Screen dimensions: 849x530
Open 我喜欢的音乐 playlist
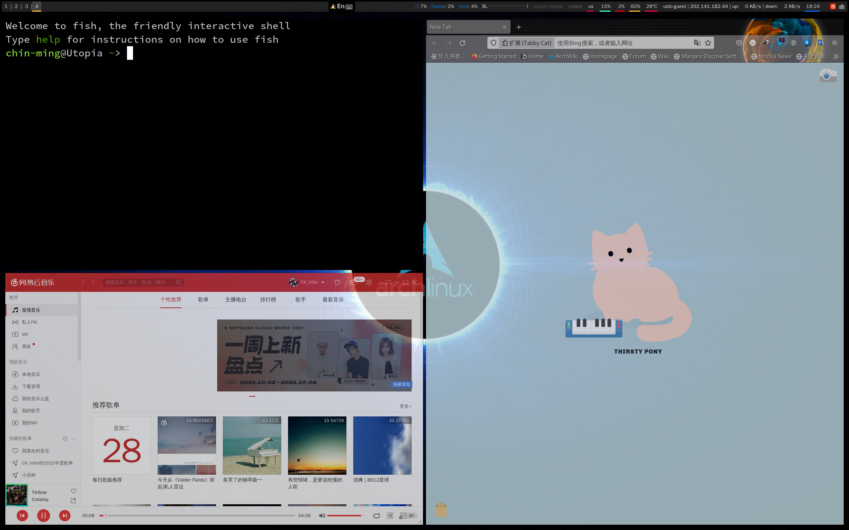point(42,451)
